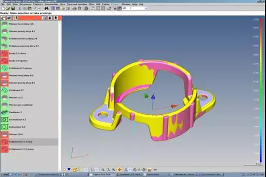
Task: Select the first red characteristic with value 3.5
Action: click(x=29, y=54)
